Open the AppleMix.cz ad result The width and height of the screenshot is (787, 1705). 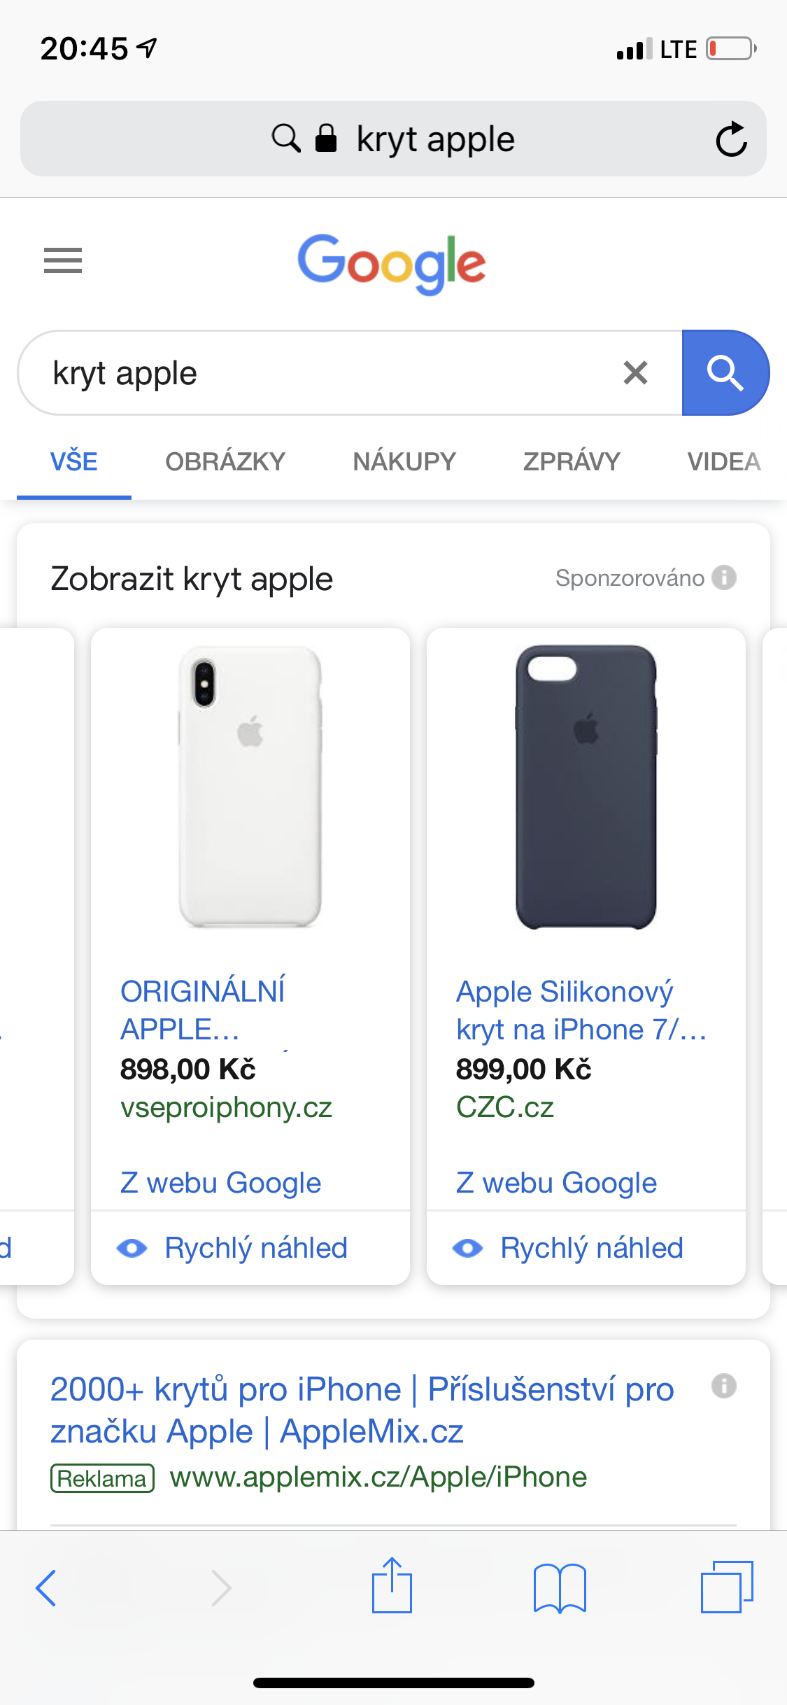coord(362,1410)
